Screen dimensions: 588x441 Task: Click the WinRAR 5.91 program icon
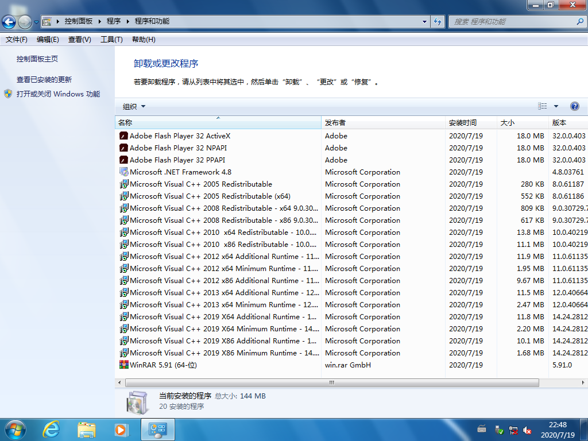click(123, 365)
